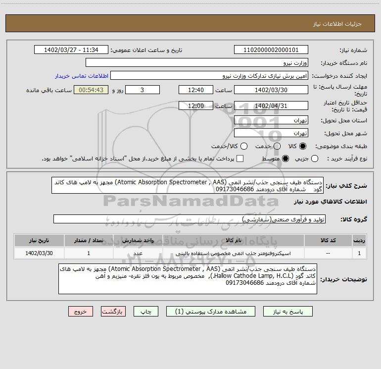Viewport: 381px width, 369px height.
Task: Select the خدمت radio button
Action: tap(277, 146)
